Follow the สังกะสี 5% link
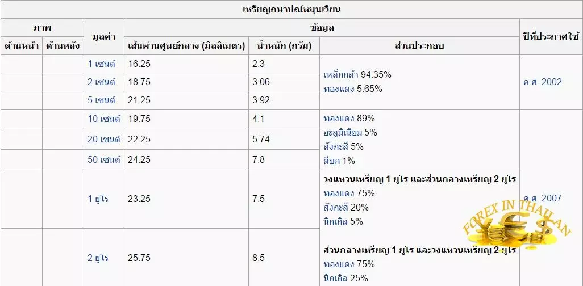The height and width of the screenshot is (286, 583). [336, 147]
